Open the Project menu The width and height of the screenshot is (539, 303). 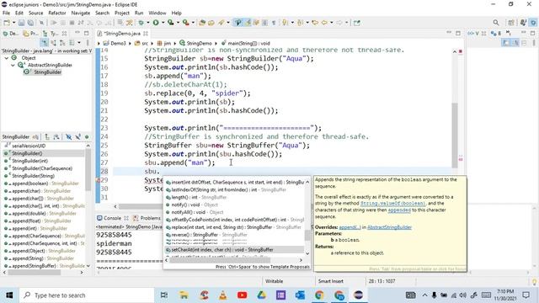point(122,13)
